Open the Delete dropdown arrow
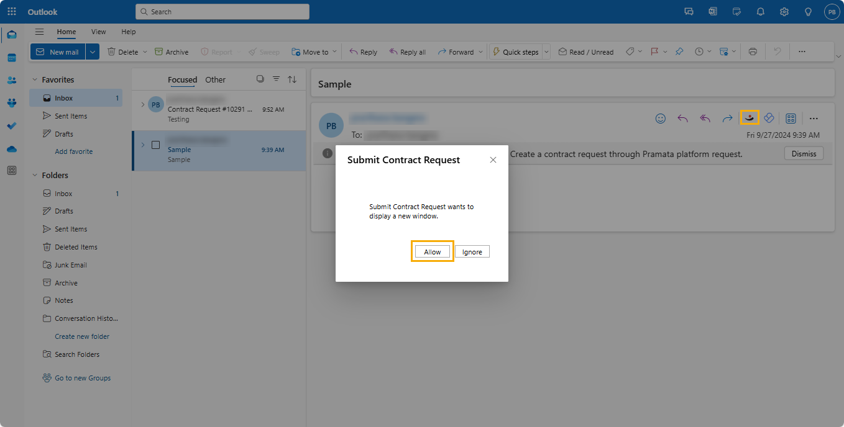This screenshot has width=844, height=427. pos(145,52)
